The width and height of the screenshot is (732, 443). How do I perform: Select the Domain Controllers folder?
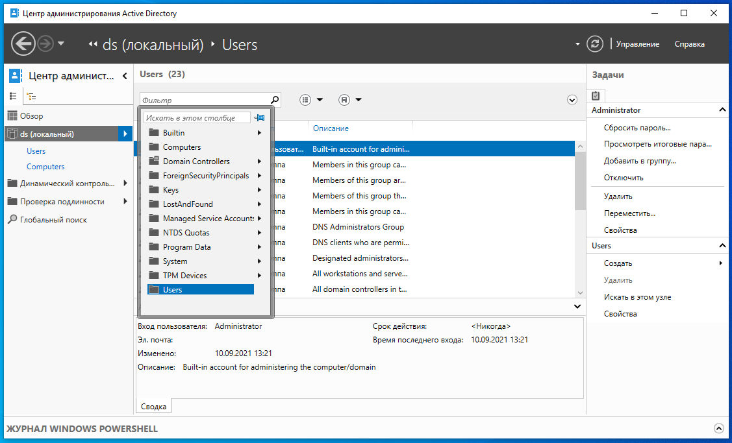point(196,162)
